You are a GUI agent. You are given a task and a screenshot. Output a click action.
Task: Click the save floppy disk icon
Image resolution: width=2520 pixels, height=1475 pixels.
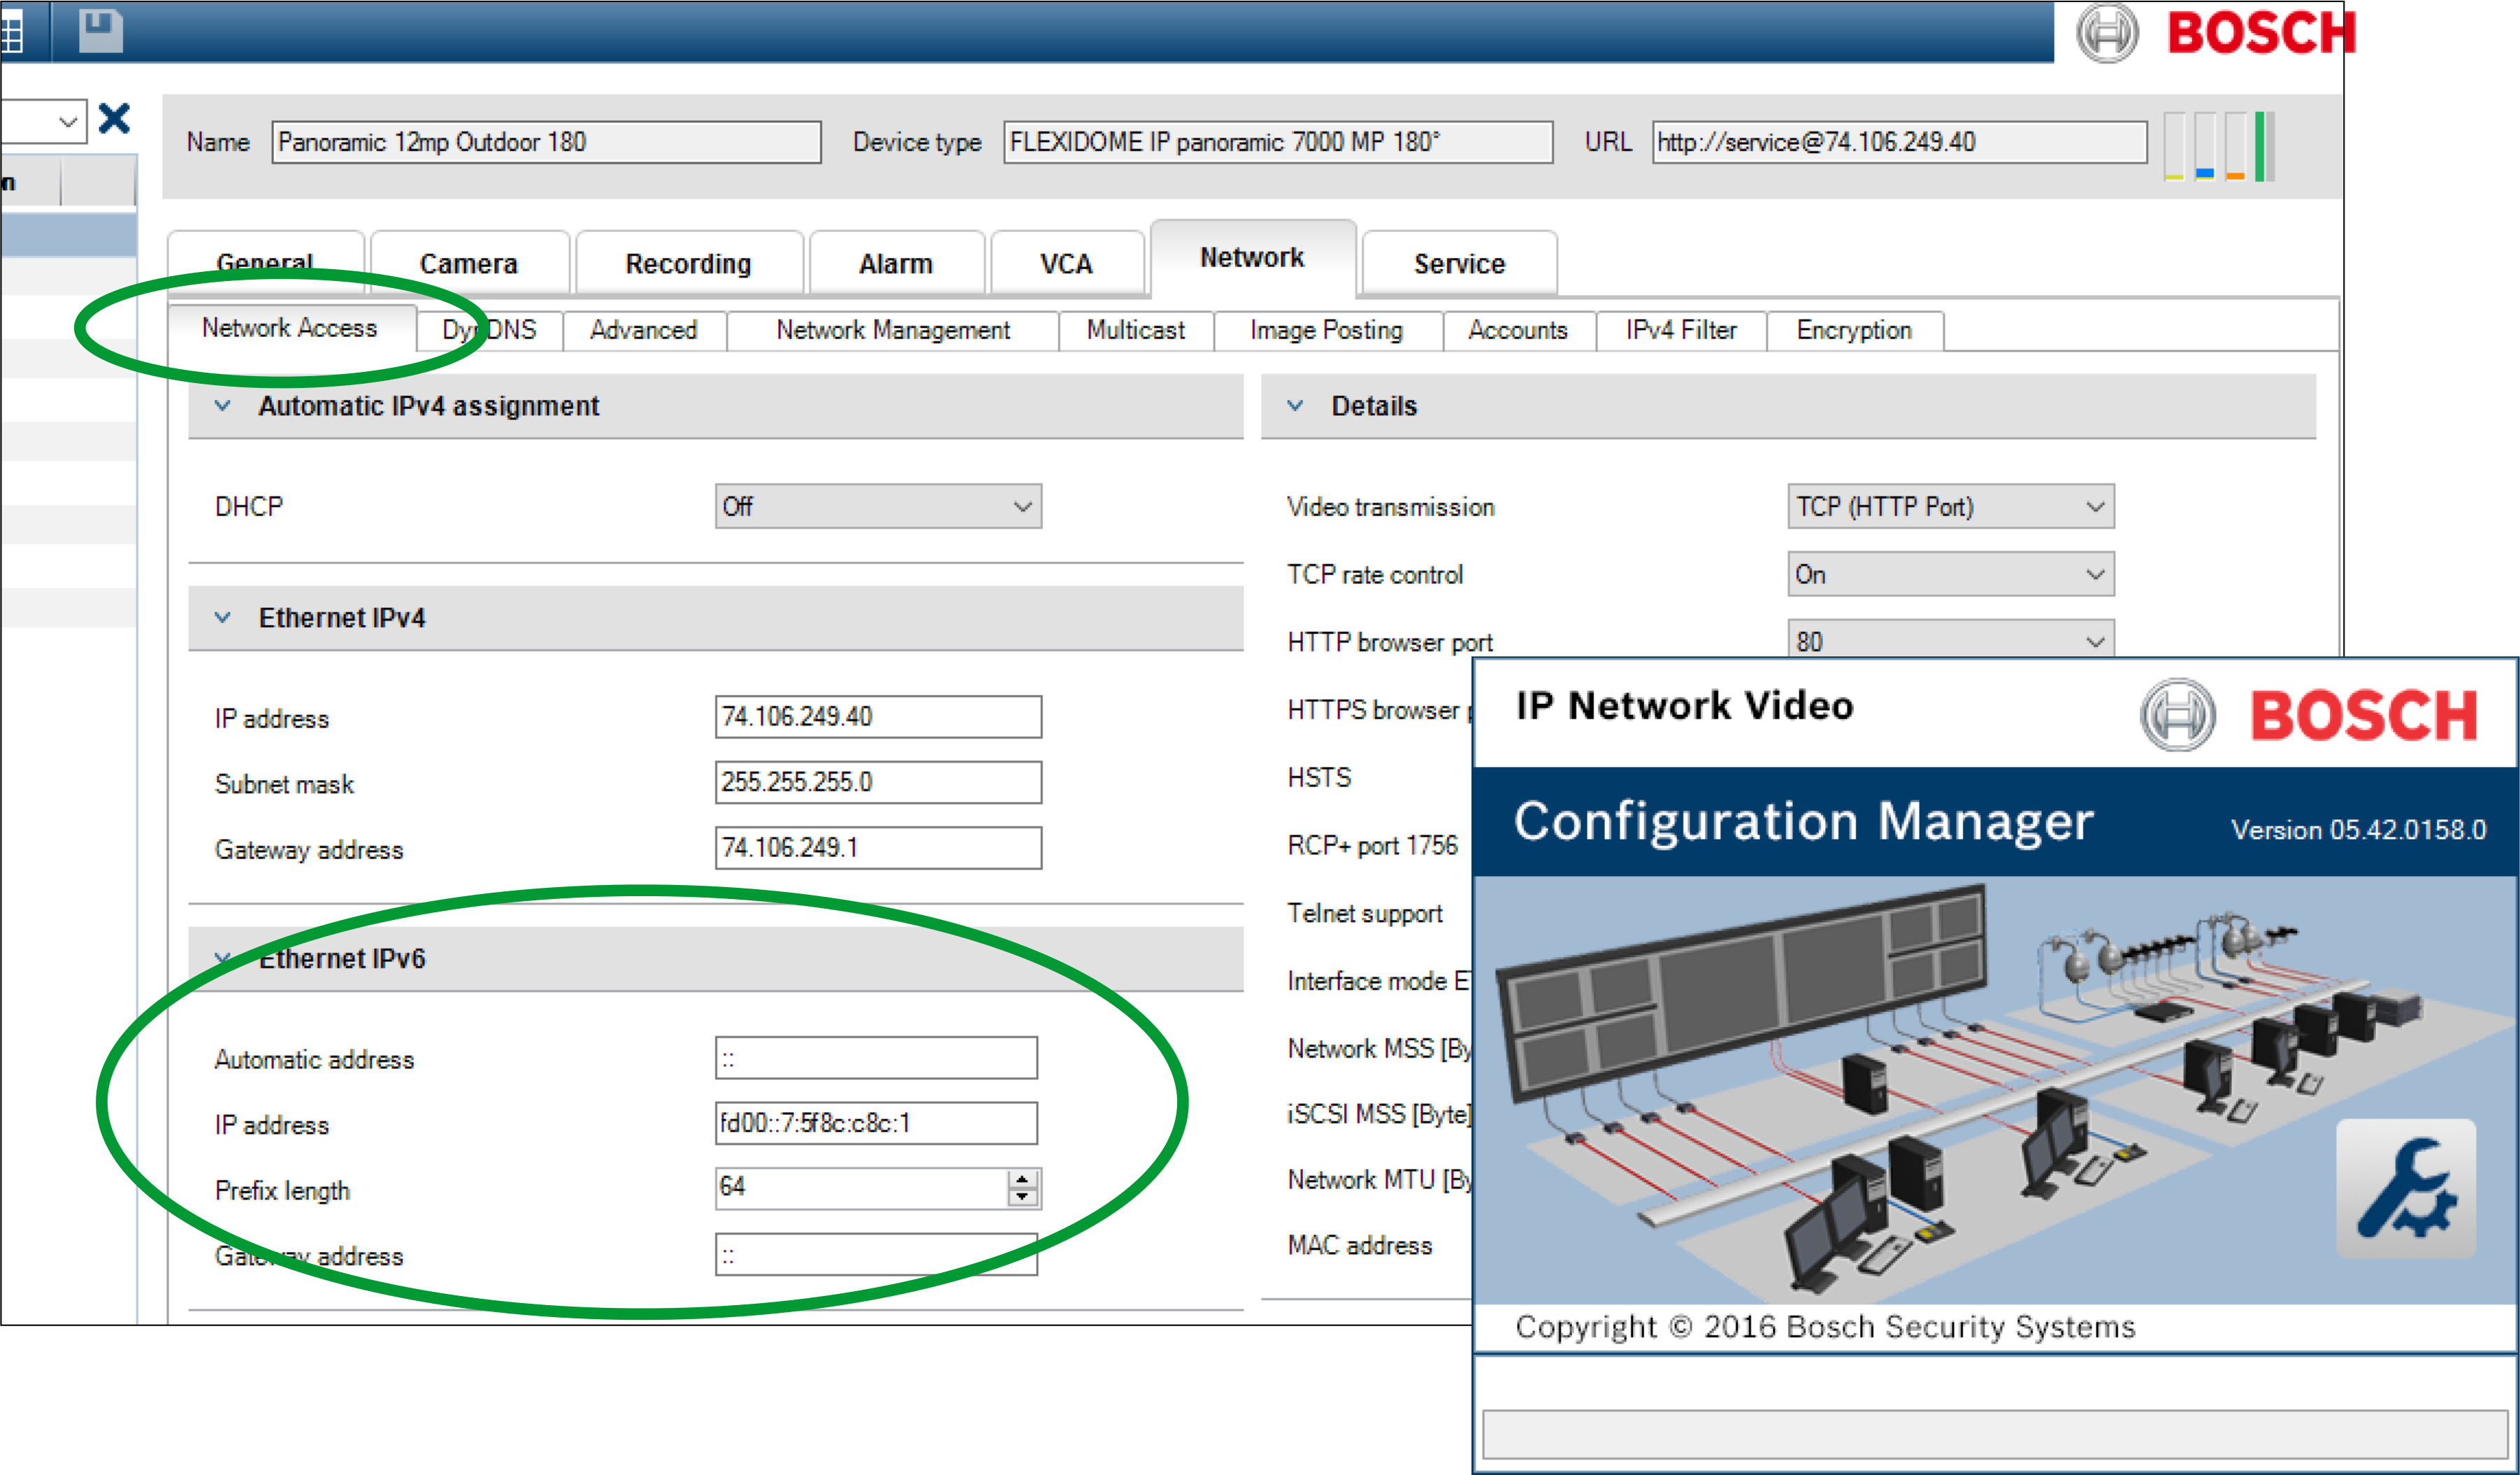coord(101,31)
